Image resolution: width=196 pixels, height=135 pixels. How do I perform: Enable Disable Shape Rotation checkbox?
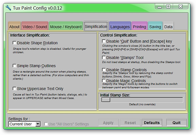[14, 43]
